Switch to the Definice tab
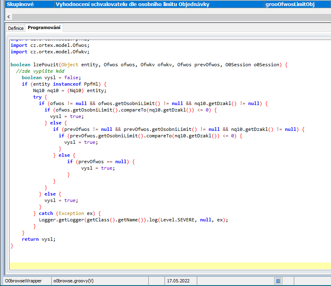This screenshot has width=331, height=286. pyautogui.click(x=16, y=28)
